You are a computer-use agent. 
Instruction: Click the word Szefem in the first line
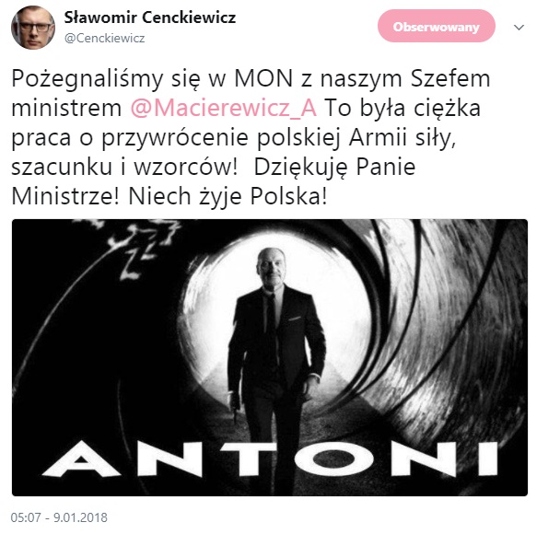point(450,78)
